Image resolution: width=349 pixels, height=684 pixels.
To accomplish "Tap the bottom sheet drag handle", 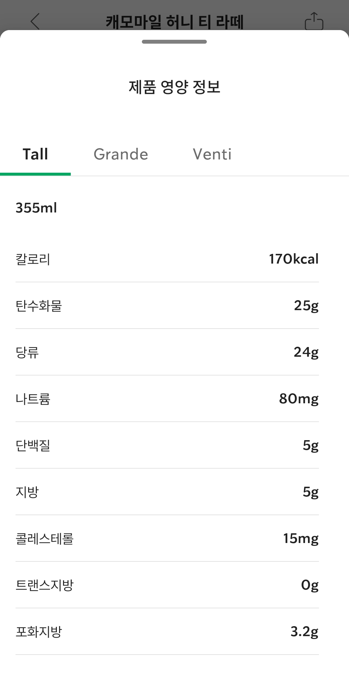I will coord(174,42).
